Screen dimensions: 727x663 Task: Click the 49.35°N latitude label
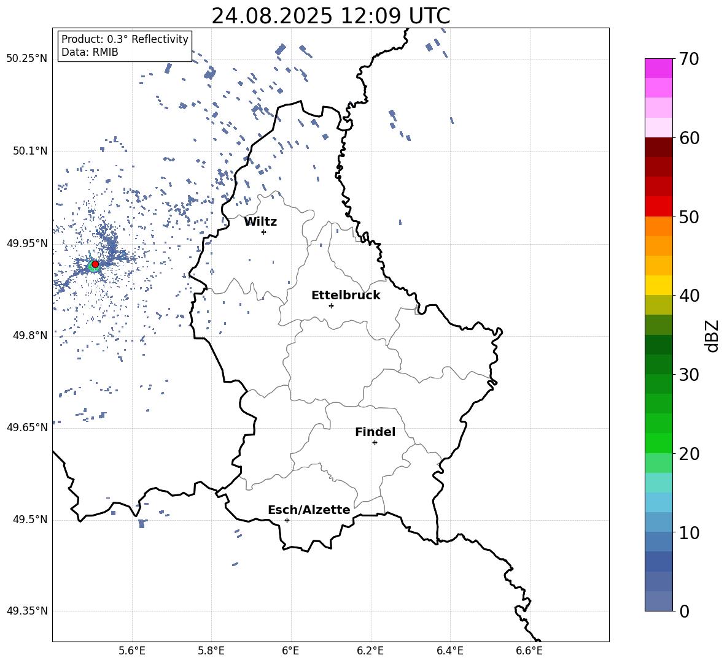click(26, 611)
